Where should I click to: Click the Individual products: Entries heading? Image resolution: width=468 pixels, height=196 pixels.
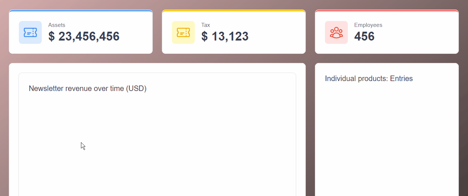click(369, 78)
